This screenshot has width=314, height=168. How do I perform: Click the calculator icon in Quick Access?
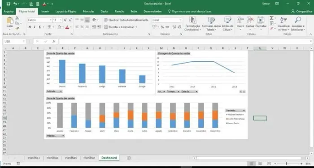coord(37,4)
